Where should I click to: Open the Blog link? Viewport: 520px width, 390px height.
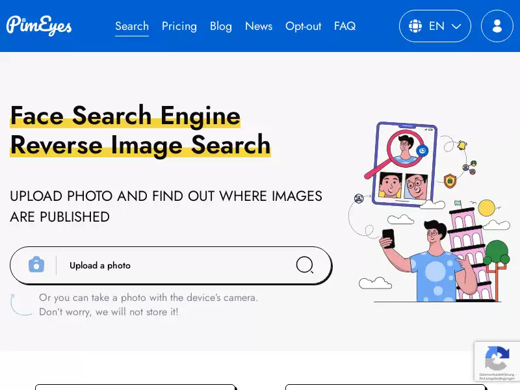pos(221,26)
